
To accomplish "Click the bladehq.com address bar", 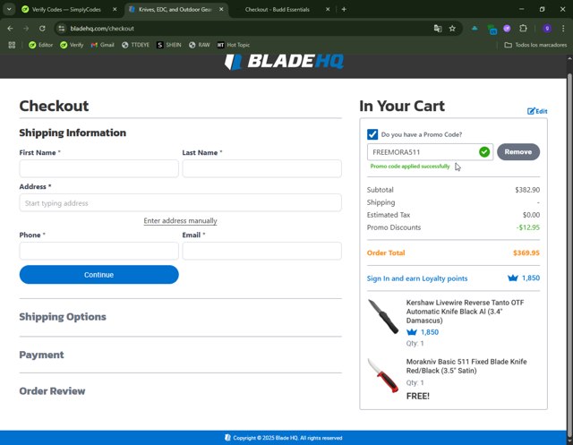I will coord(244,29).
